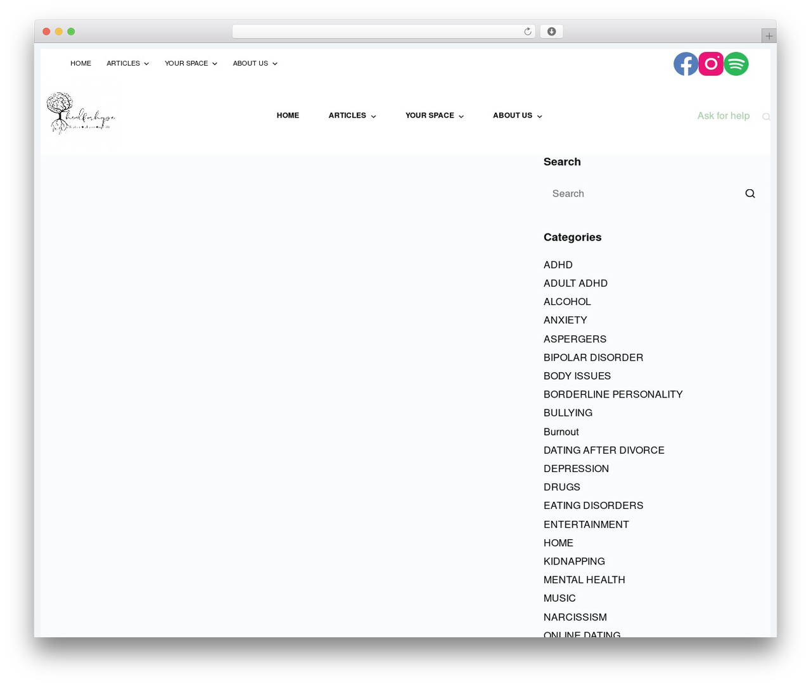Reload the page in browser bar
This screenshot has height=686, width=811.
pos(528,32)
